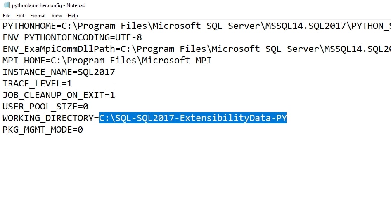Open the File menu
The height and width of the screenshot is (198, 391).
[7, 16]
